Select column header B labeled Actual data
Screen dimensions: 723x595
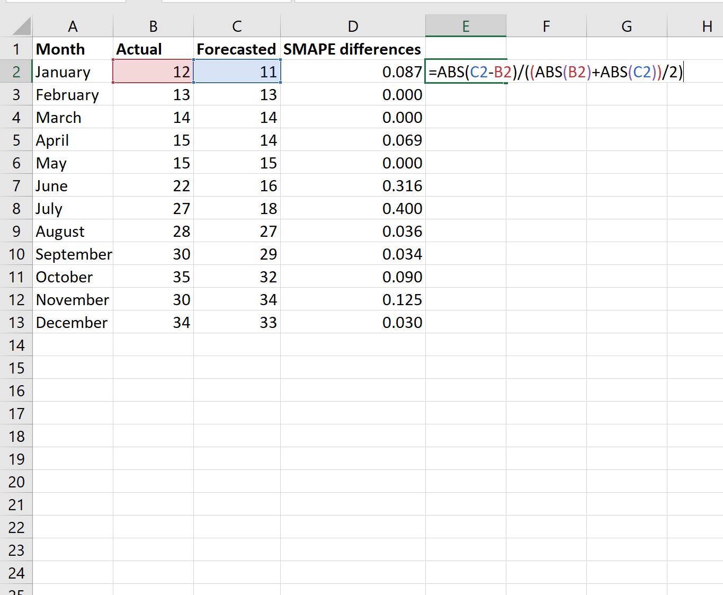coord(153,25)
